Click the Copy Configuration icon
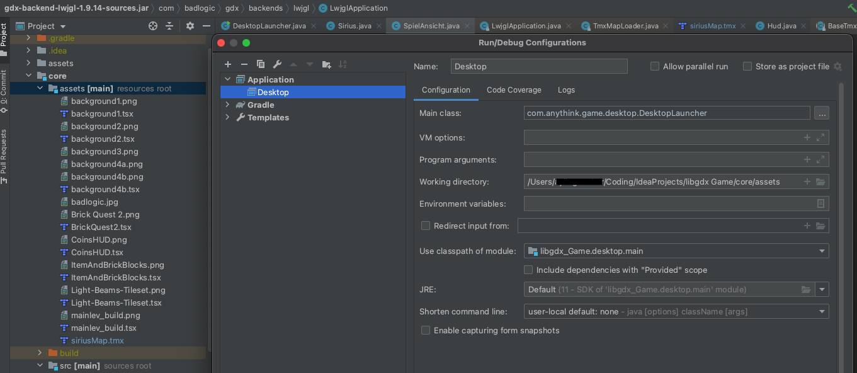 pyautogui.click(x=261, y=64)
